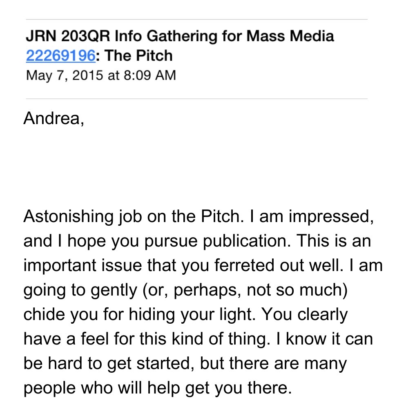Open the 22269196 link

point(60,56)
